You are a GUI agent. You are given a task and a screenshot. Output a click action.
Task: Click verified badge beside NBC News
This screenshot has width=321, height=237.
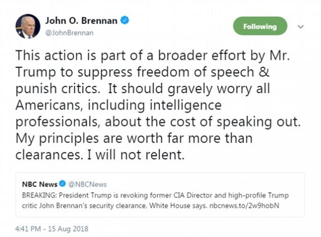pos(64,184)
